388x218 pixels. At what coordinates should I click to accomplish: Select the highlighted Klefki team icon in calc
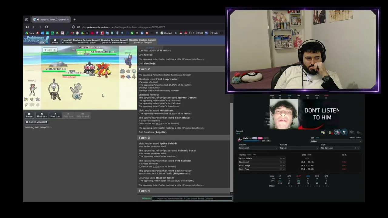point(337,132)
